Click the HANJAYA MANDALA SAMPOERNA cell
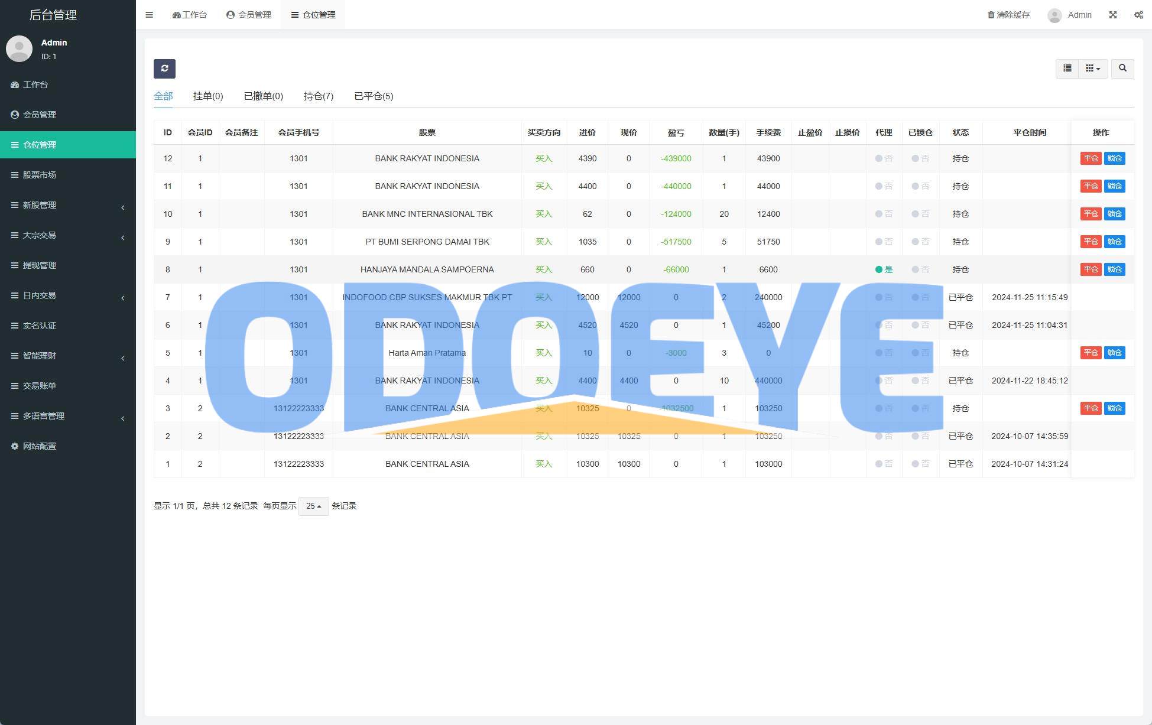The width and height of the screenshot is (1152, 725). [x=427, y=269]
